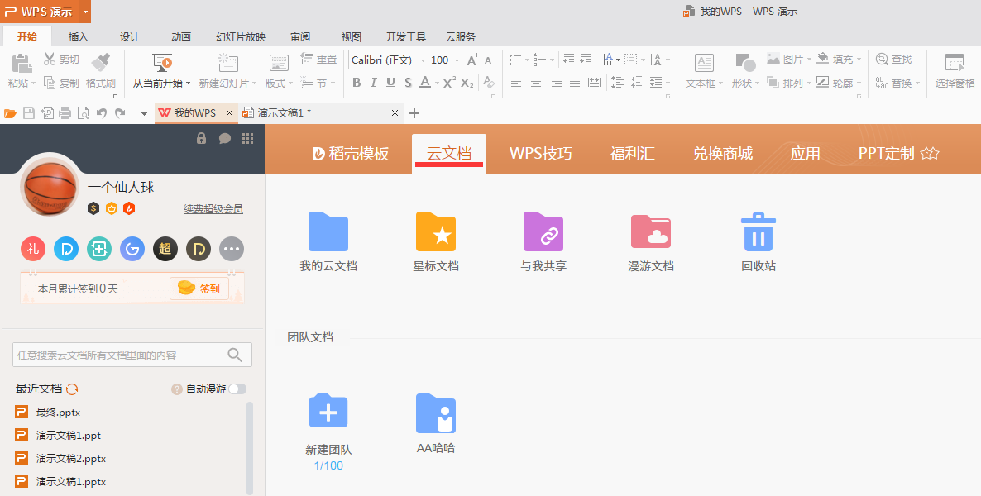Click the 新建团队 new team icon
This screenshot has width=981, height=496.
328,413
